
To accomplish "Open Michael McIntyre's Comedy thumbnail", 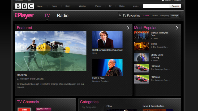I will pos(141,35).
